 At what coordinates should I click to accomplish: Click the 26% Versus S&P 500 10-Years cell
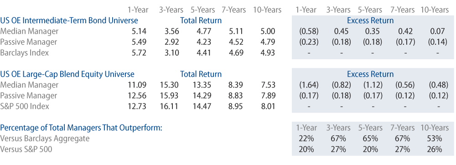click(435, 150)
